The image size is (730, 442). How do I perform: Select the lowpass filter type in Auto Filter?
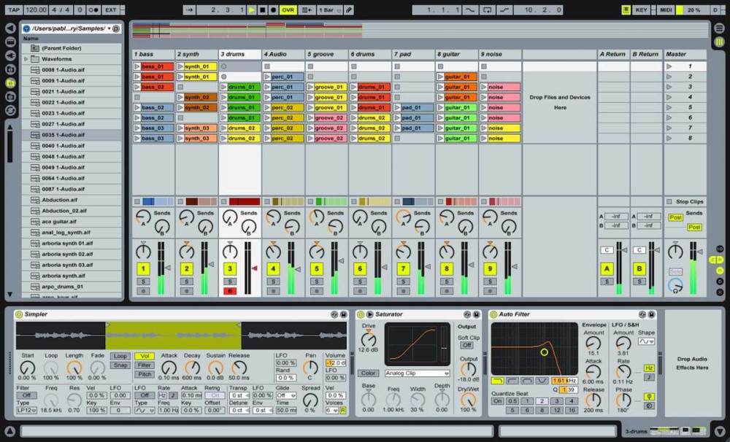coord(496,380)
